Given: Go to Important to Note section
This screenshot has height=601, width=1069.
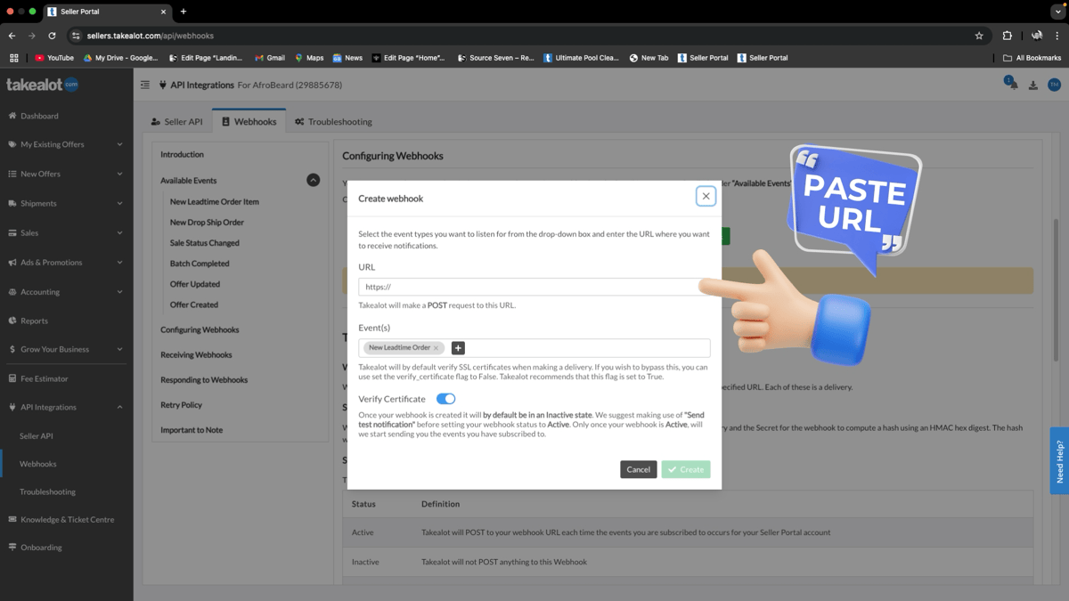Looking at the screenshot, I should 192,429.
